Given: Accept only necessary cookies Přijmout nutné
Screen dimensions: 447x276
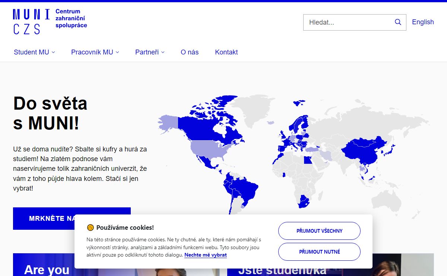Looking at the screenshot, I should pos(319,252).
